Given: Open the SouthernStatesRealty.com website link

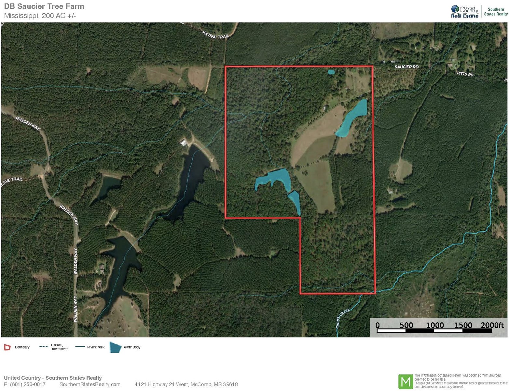Looking at the screenshot, I should click(x=90, y=384).
